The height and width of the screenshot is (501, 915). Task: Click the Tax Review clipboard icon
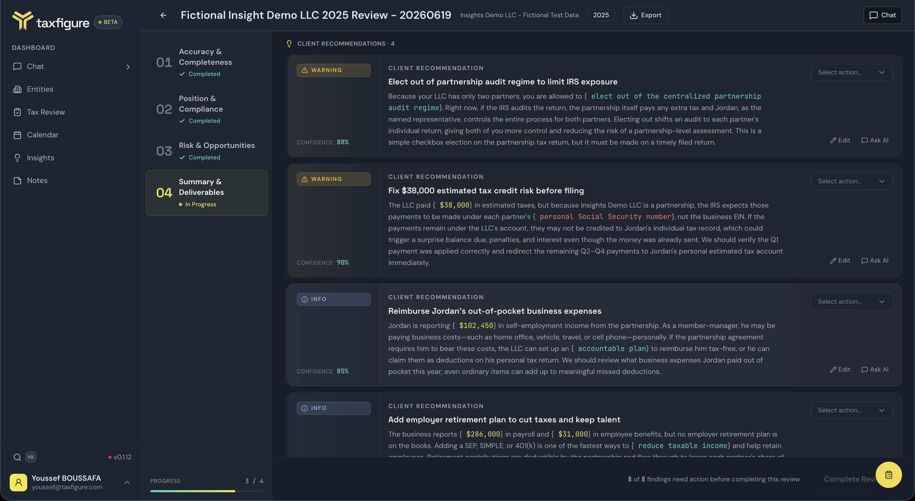17,112
